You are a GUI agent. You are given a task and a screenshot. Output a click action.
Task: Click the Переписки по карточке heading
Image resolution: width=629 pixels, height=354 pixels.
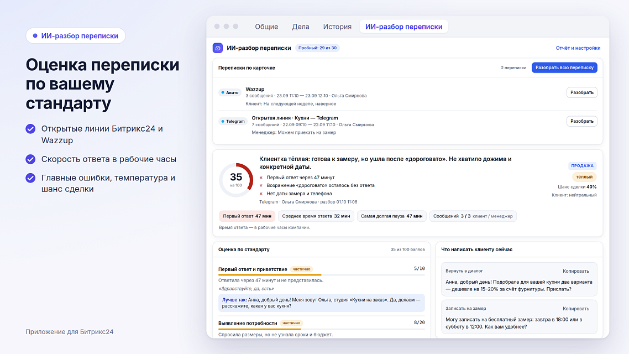(x=247, y=68)
